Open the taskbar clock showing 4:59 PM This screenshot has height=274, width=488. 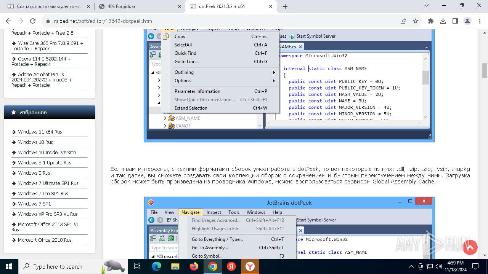456,266
